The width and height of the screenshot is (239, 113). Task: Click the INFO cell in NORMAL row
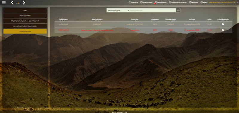pyautogui.click(x=155, y=24)
